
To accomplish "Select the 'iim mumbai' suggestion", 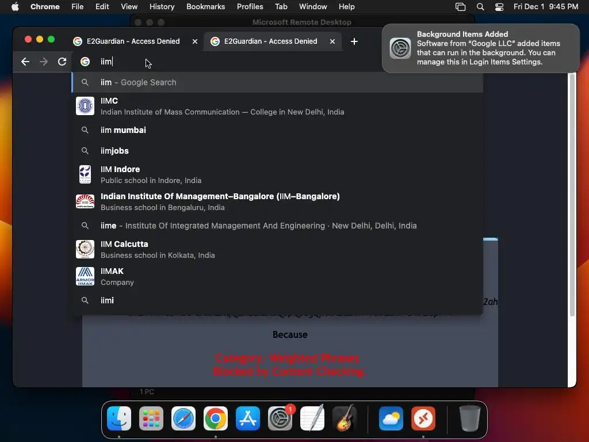I will [x=277, y=130].
